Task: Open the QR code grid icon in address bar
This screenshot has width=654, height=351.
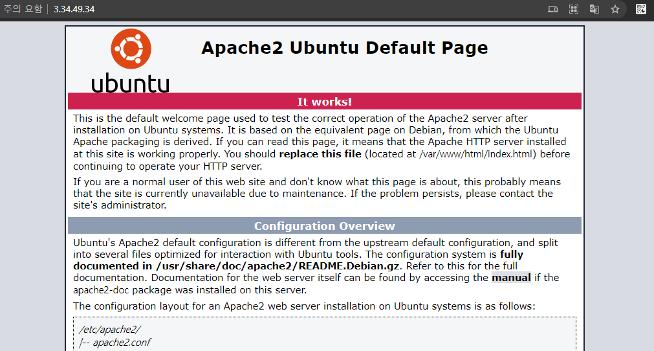Action: (574, 9)
